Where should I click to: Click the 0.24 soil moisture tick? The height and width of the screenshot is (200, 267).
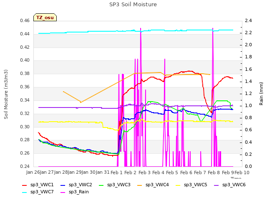coord(25,167)
